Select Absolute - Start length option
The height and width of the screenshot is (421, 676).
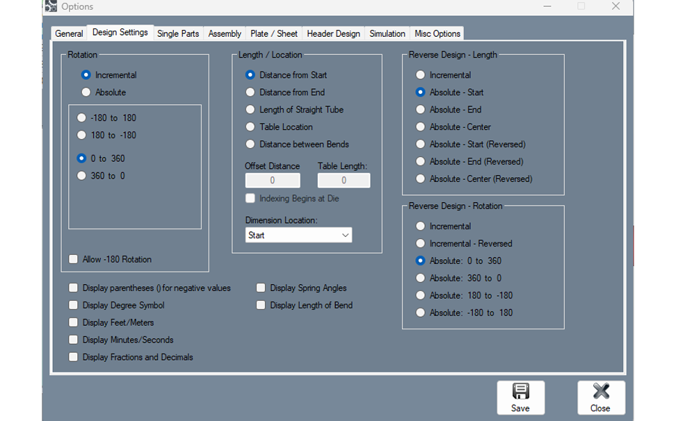click(x=450, y=92)
